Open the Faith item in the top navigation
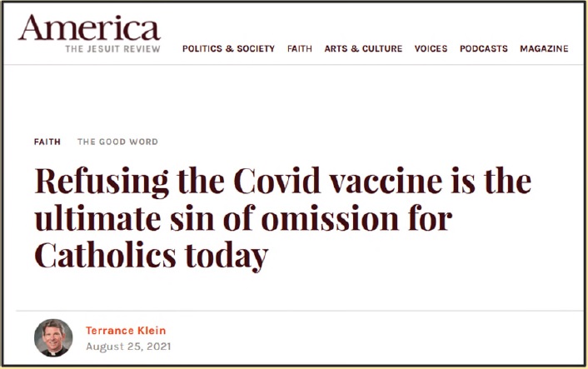 click(x=300, y=49)
